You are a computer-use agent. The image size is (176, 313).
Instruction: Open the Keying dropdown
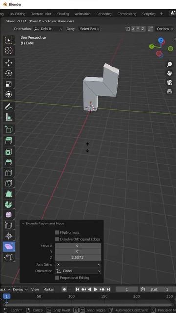[20, 289]
